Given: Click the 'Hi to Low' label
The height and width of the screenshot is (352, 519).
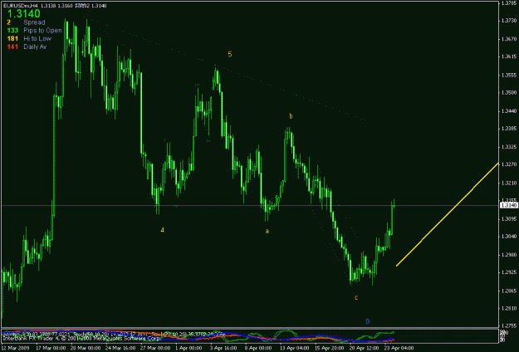Looking at the screenshot, I should coord(37,39).
